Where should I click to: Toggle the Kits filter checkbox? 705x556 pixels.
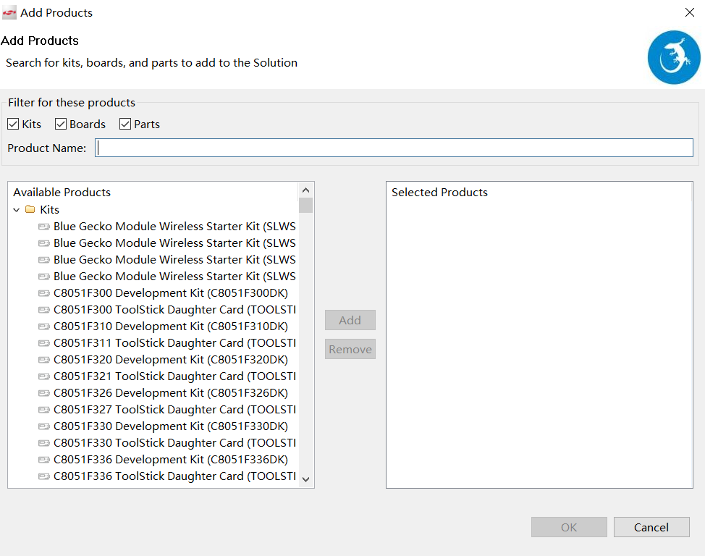coord(13,124)
